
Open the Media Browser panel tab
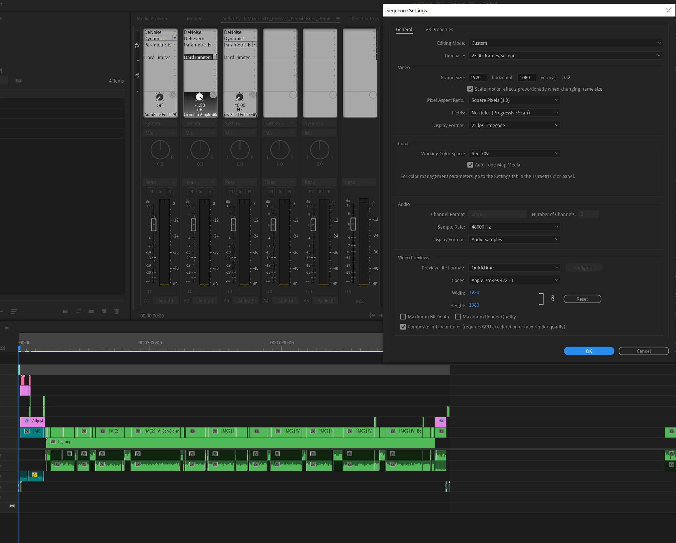tap(152, 18)
